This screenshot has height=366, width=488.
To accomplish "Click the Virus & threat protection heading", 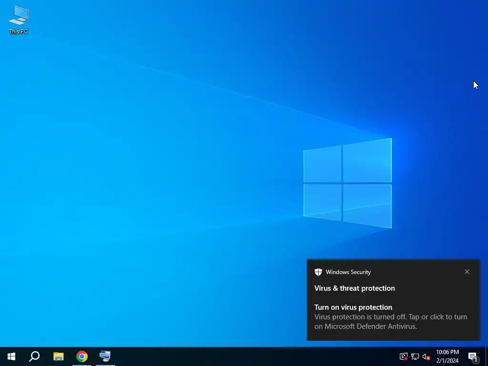I will pyautogui.click(x=355, y=288).
